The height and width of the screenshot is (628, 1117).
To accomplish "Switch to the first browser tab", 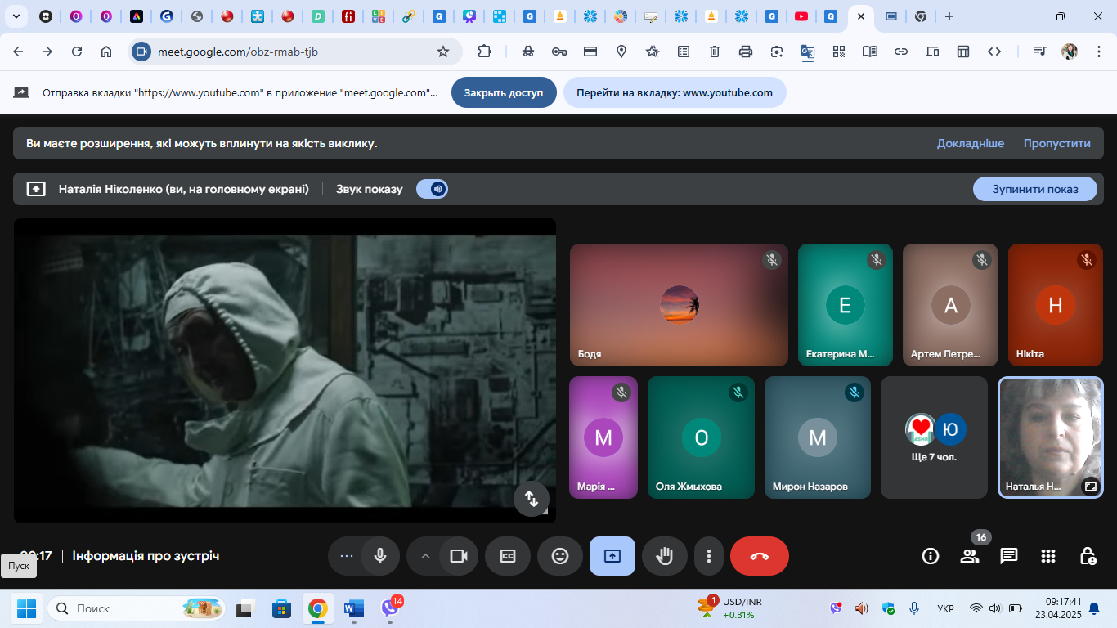I will [x=46, y=16].
